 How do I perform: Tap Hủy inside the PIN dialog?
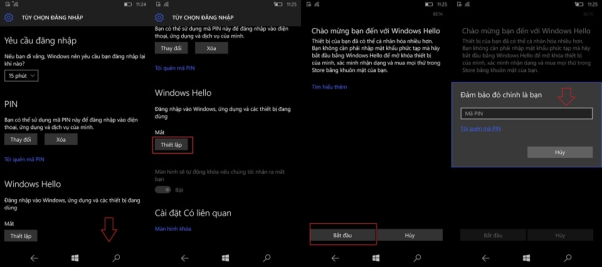click(560, 152)
